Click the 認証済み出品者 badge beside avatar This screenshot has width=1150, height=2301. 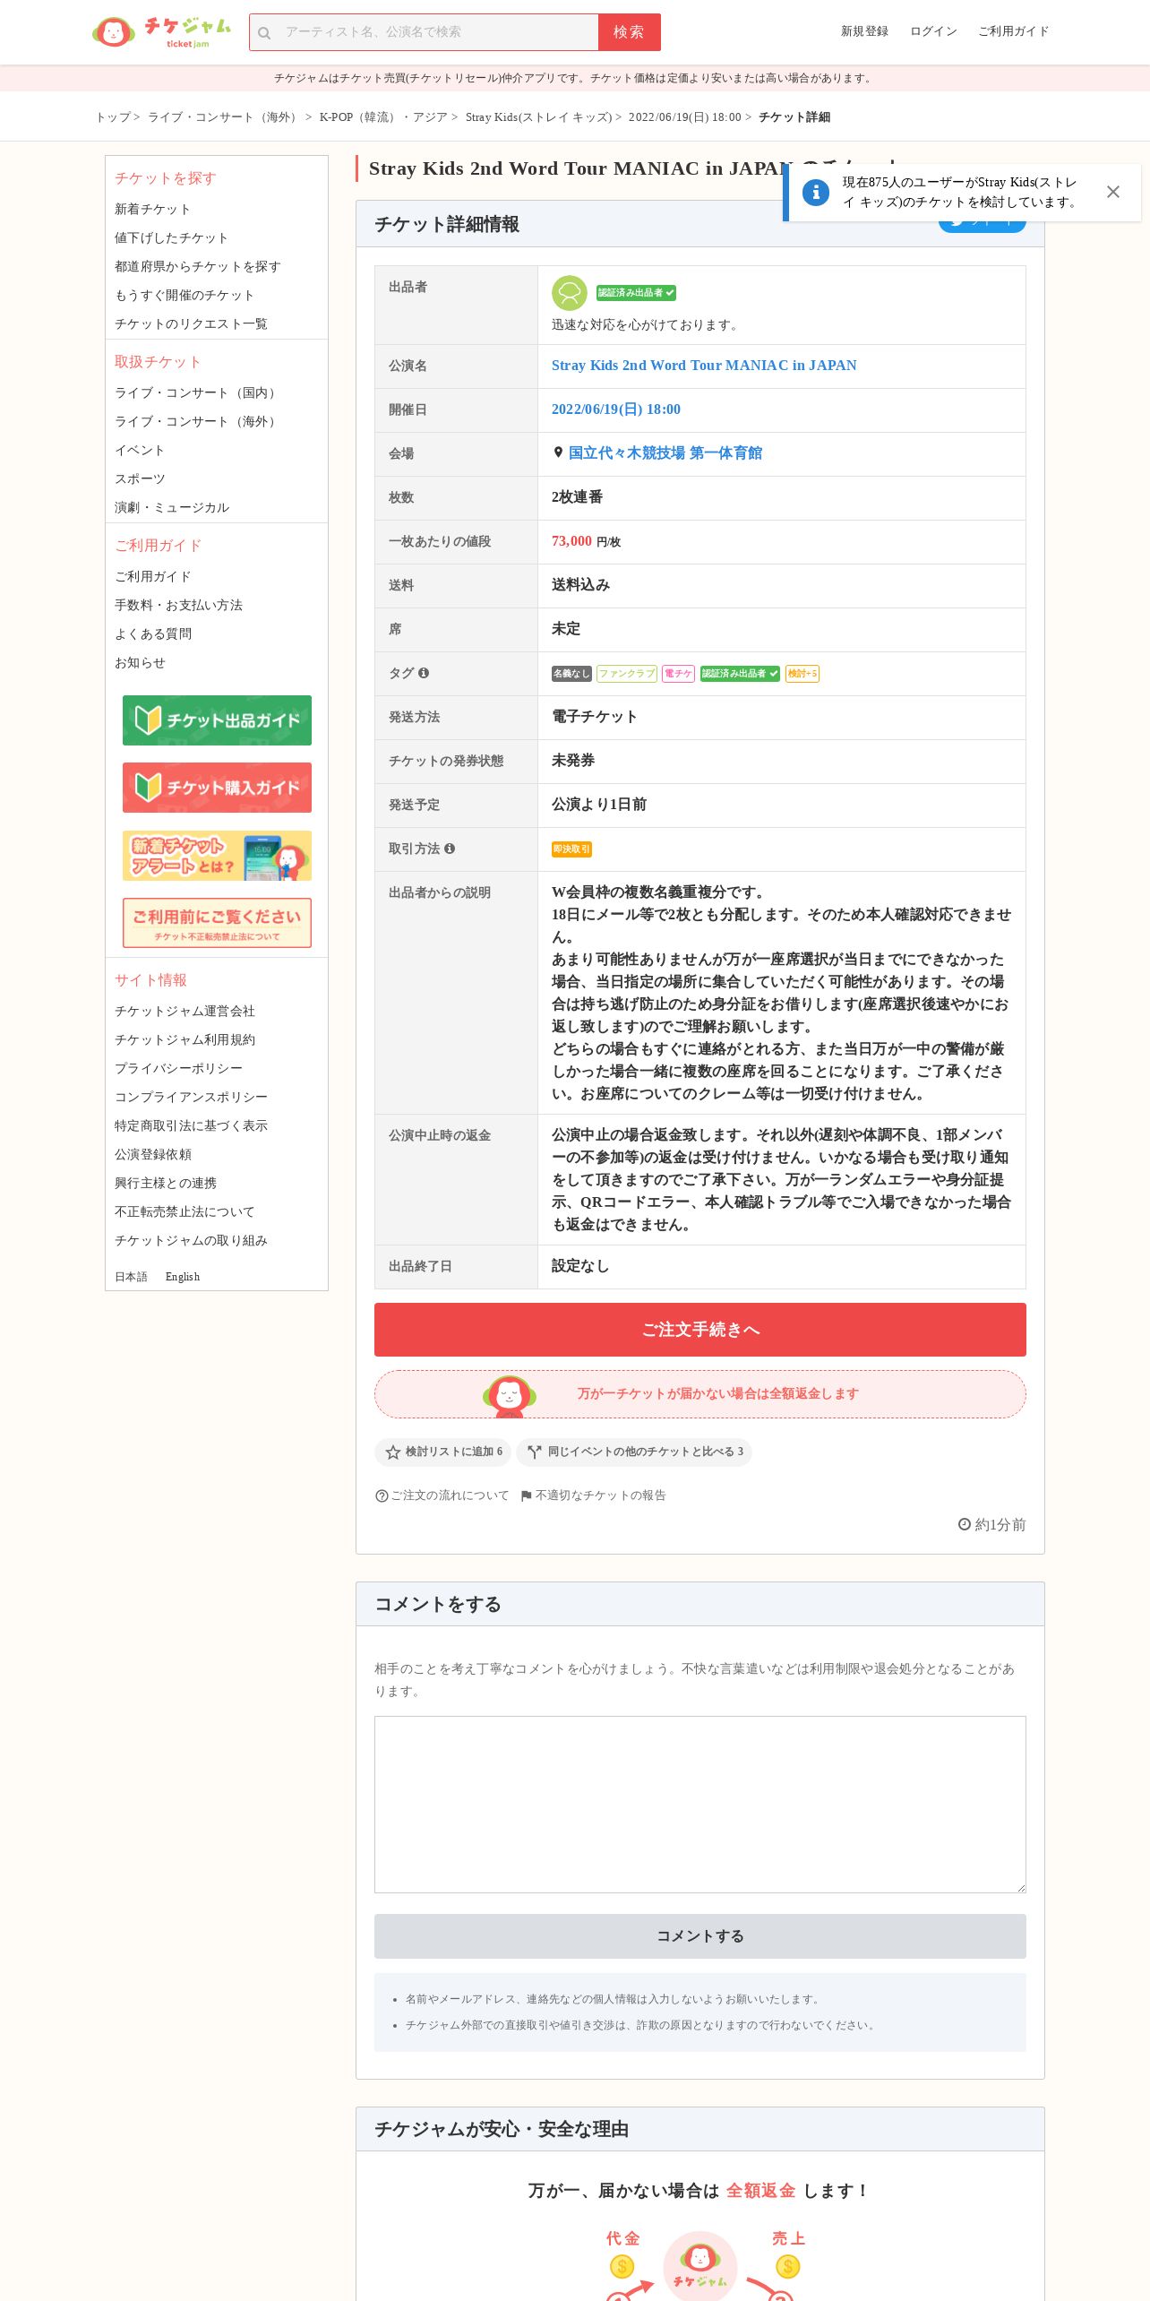point(636,293)
